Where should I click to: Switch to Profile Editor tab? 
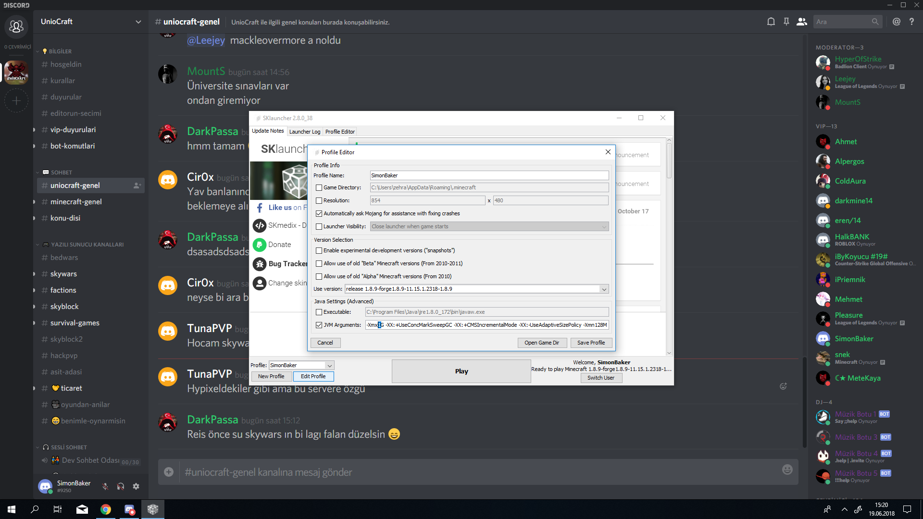pyautogui.click(x=340, y=132)
